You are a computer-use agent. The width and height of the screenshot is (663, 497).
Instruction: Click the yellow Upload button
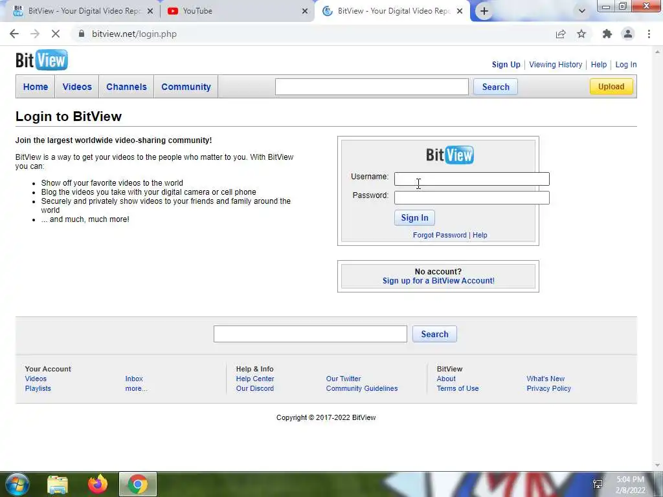(611, 87)
